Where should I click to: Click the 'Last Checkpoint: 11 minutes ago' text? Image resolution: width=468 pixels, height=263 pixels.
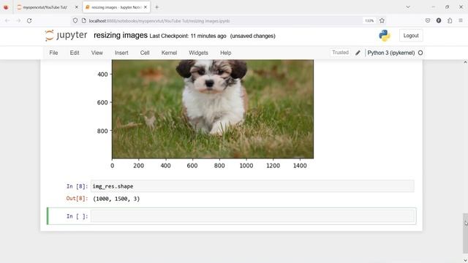[x=188, y=36]
